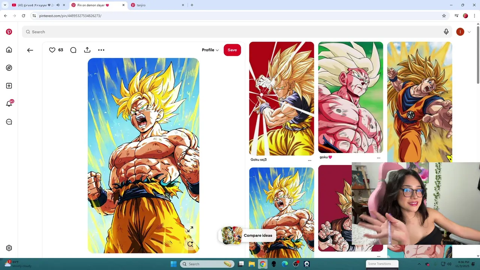Open messages chat icon in sidebar

point(9,122)
